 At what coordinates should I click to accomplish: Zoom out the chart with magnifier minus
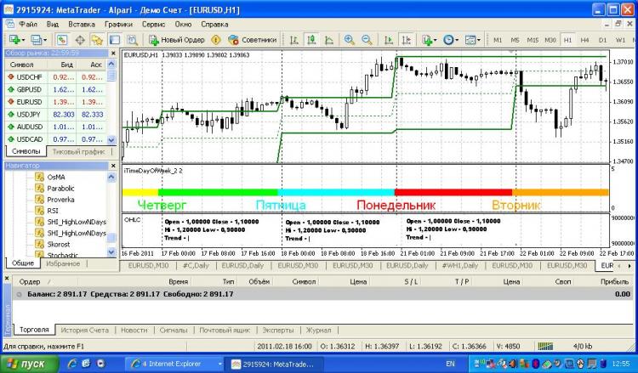[x=367, y=40]
